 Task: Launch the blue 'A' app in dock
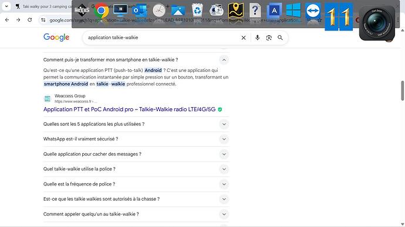point(274,11)
